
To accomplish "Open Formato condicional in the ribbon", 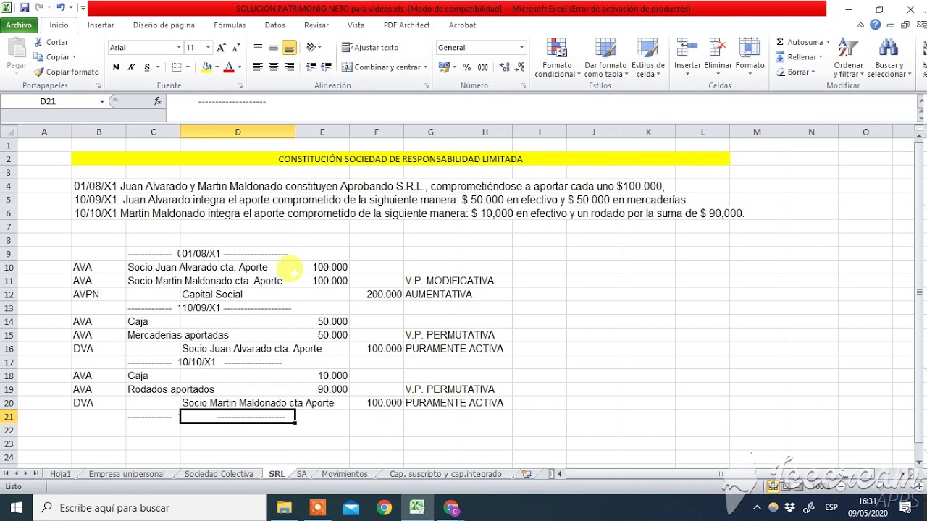I will coord(557,58).
